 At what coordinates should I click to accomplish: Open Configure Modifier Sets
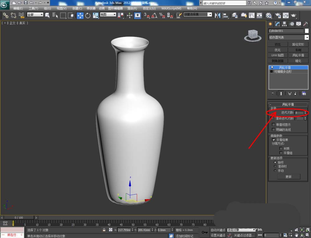[x=304, y=94]
